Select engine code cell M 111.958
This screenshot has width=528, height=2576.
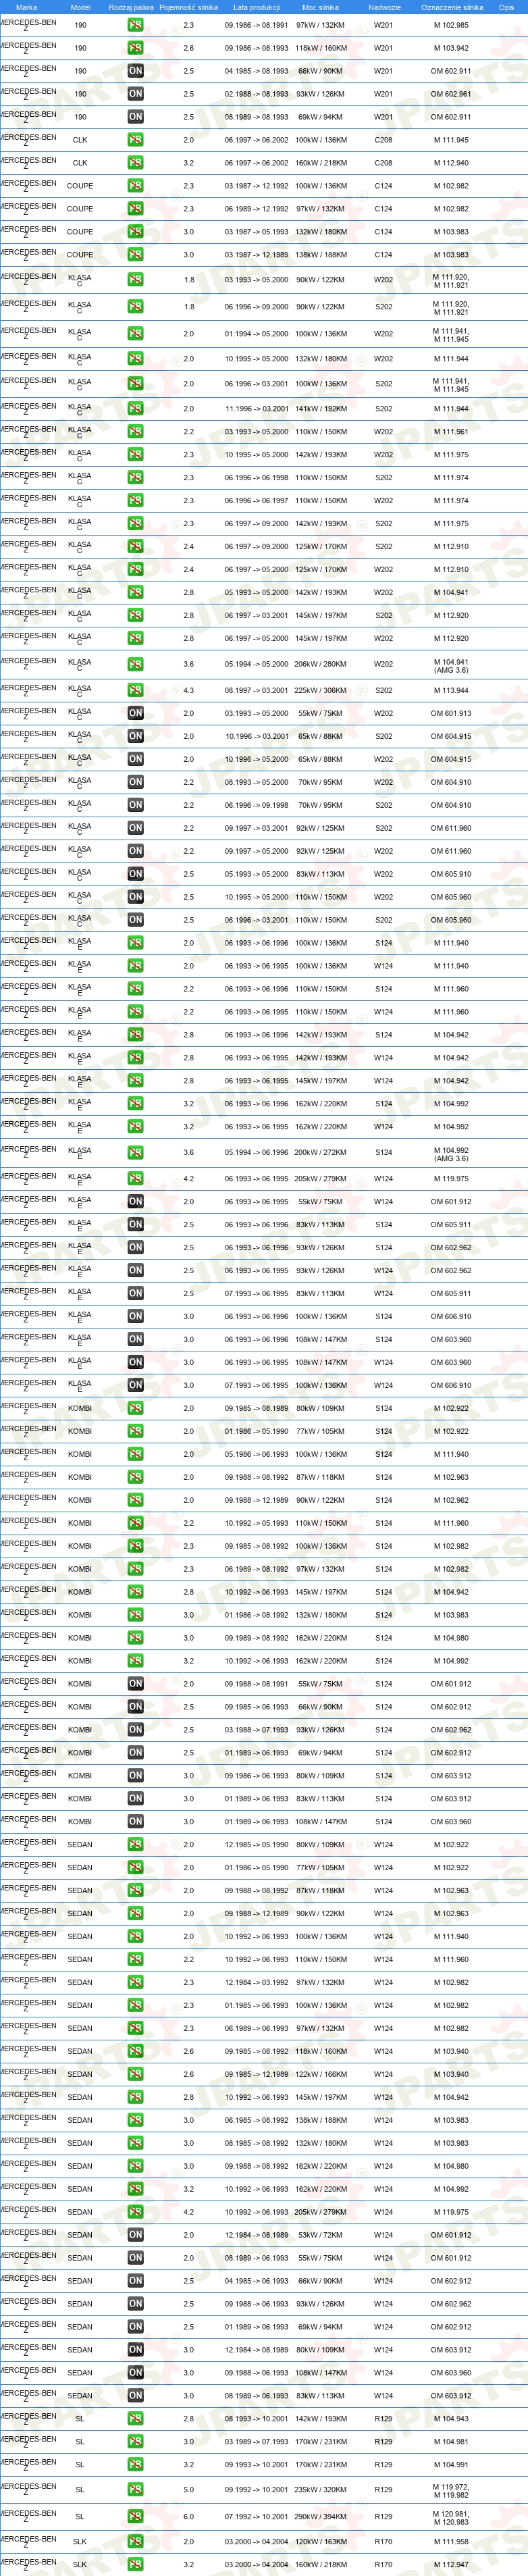pyautogui.click(x=451, y=2541)
